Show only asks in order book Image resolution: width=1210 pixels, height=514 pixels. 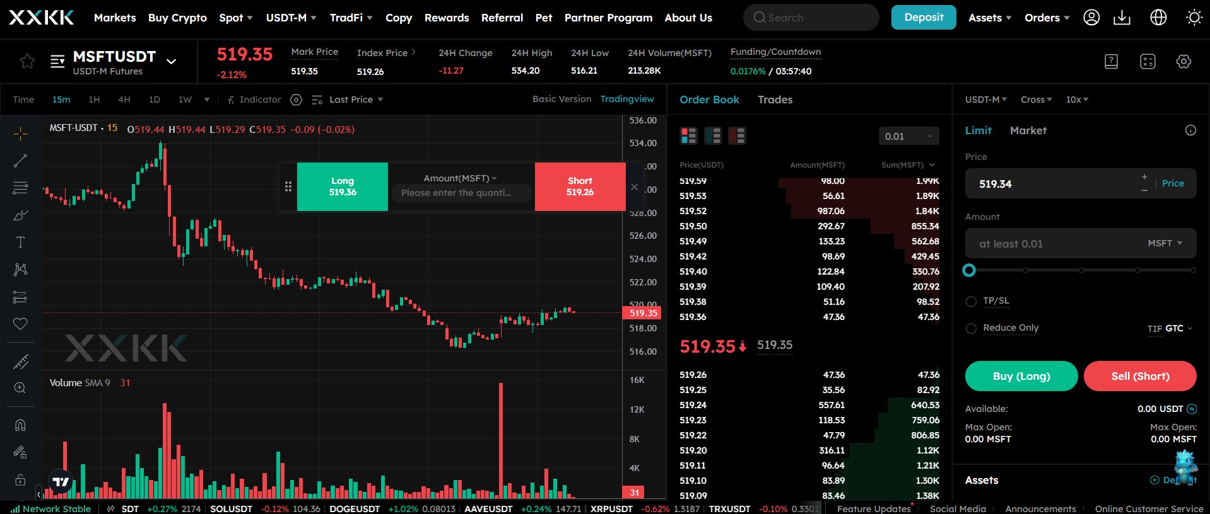(x=737, y=135)
